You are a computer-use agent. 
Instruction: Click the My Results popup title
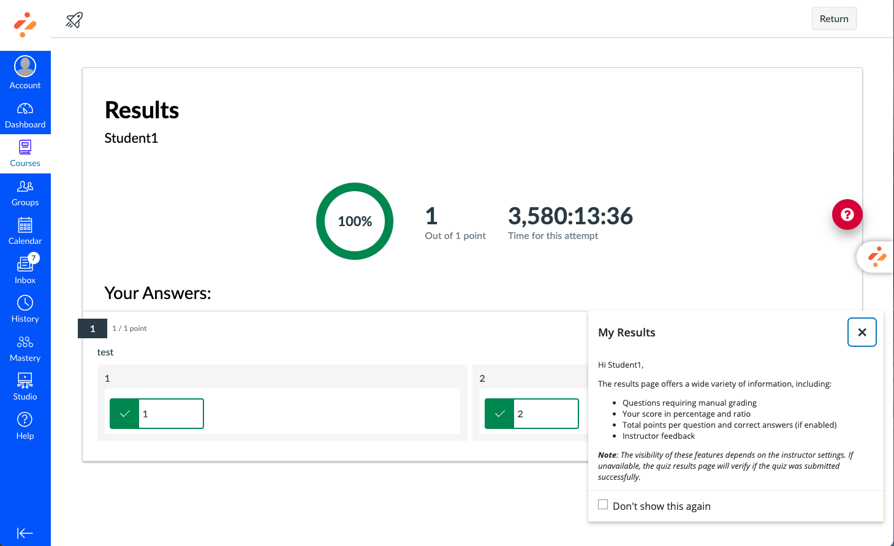click(x=627, y=332)
